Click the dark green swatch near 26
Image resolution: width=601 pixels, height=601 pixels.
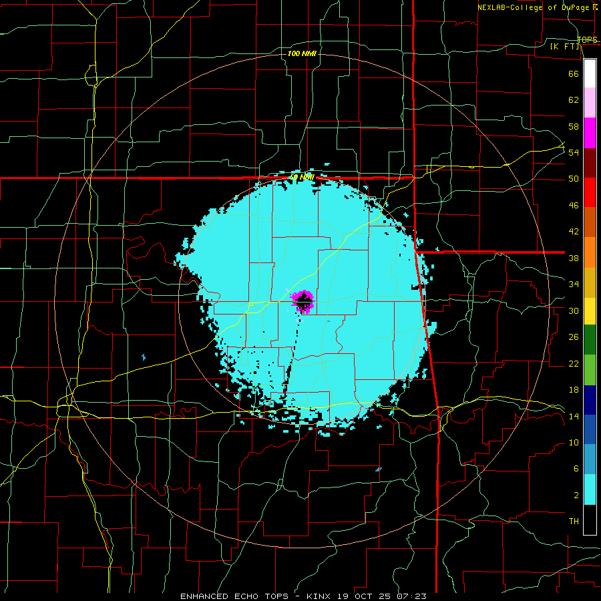(590, 340)
